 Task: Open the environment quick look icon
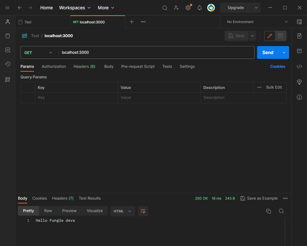[x=299, y=22]
